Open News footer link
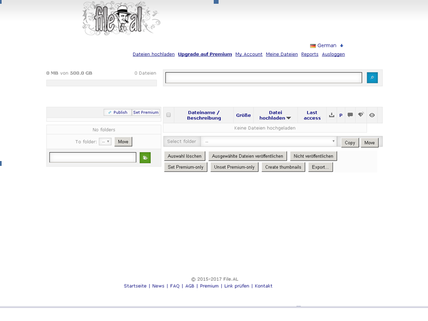 coord(158,286)
